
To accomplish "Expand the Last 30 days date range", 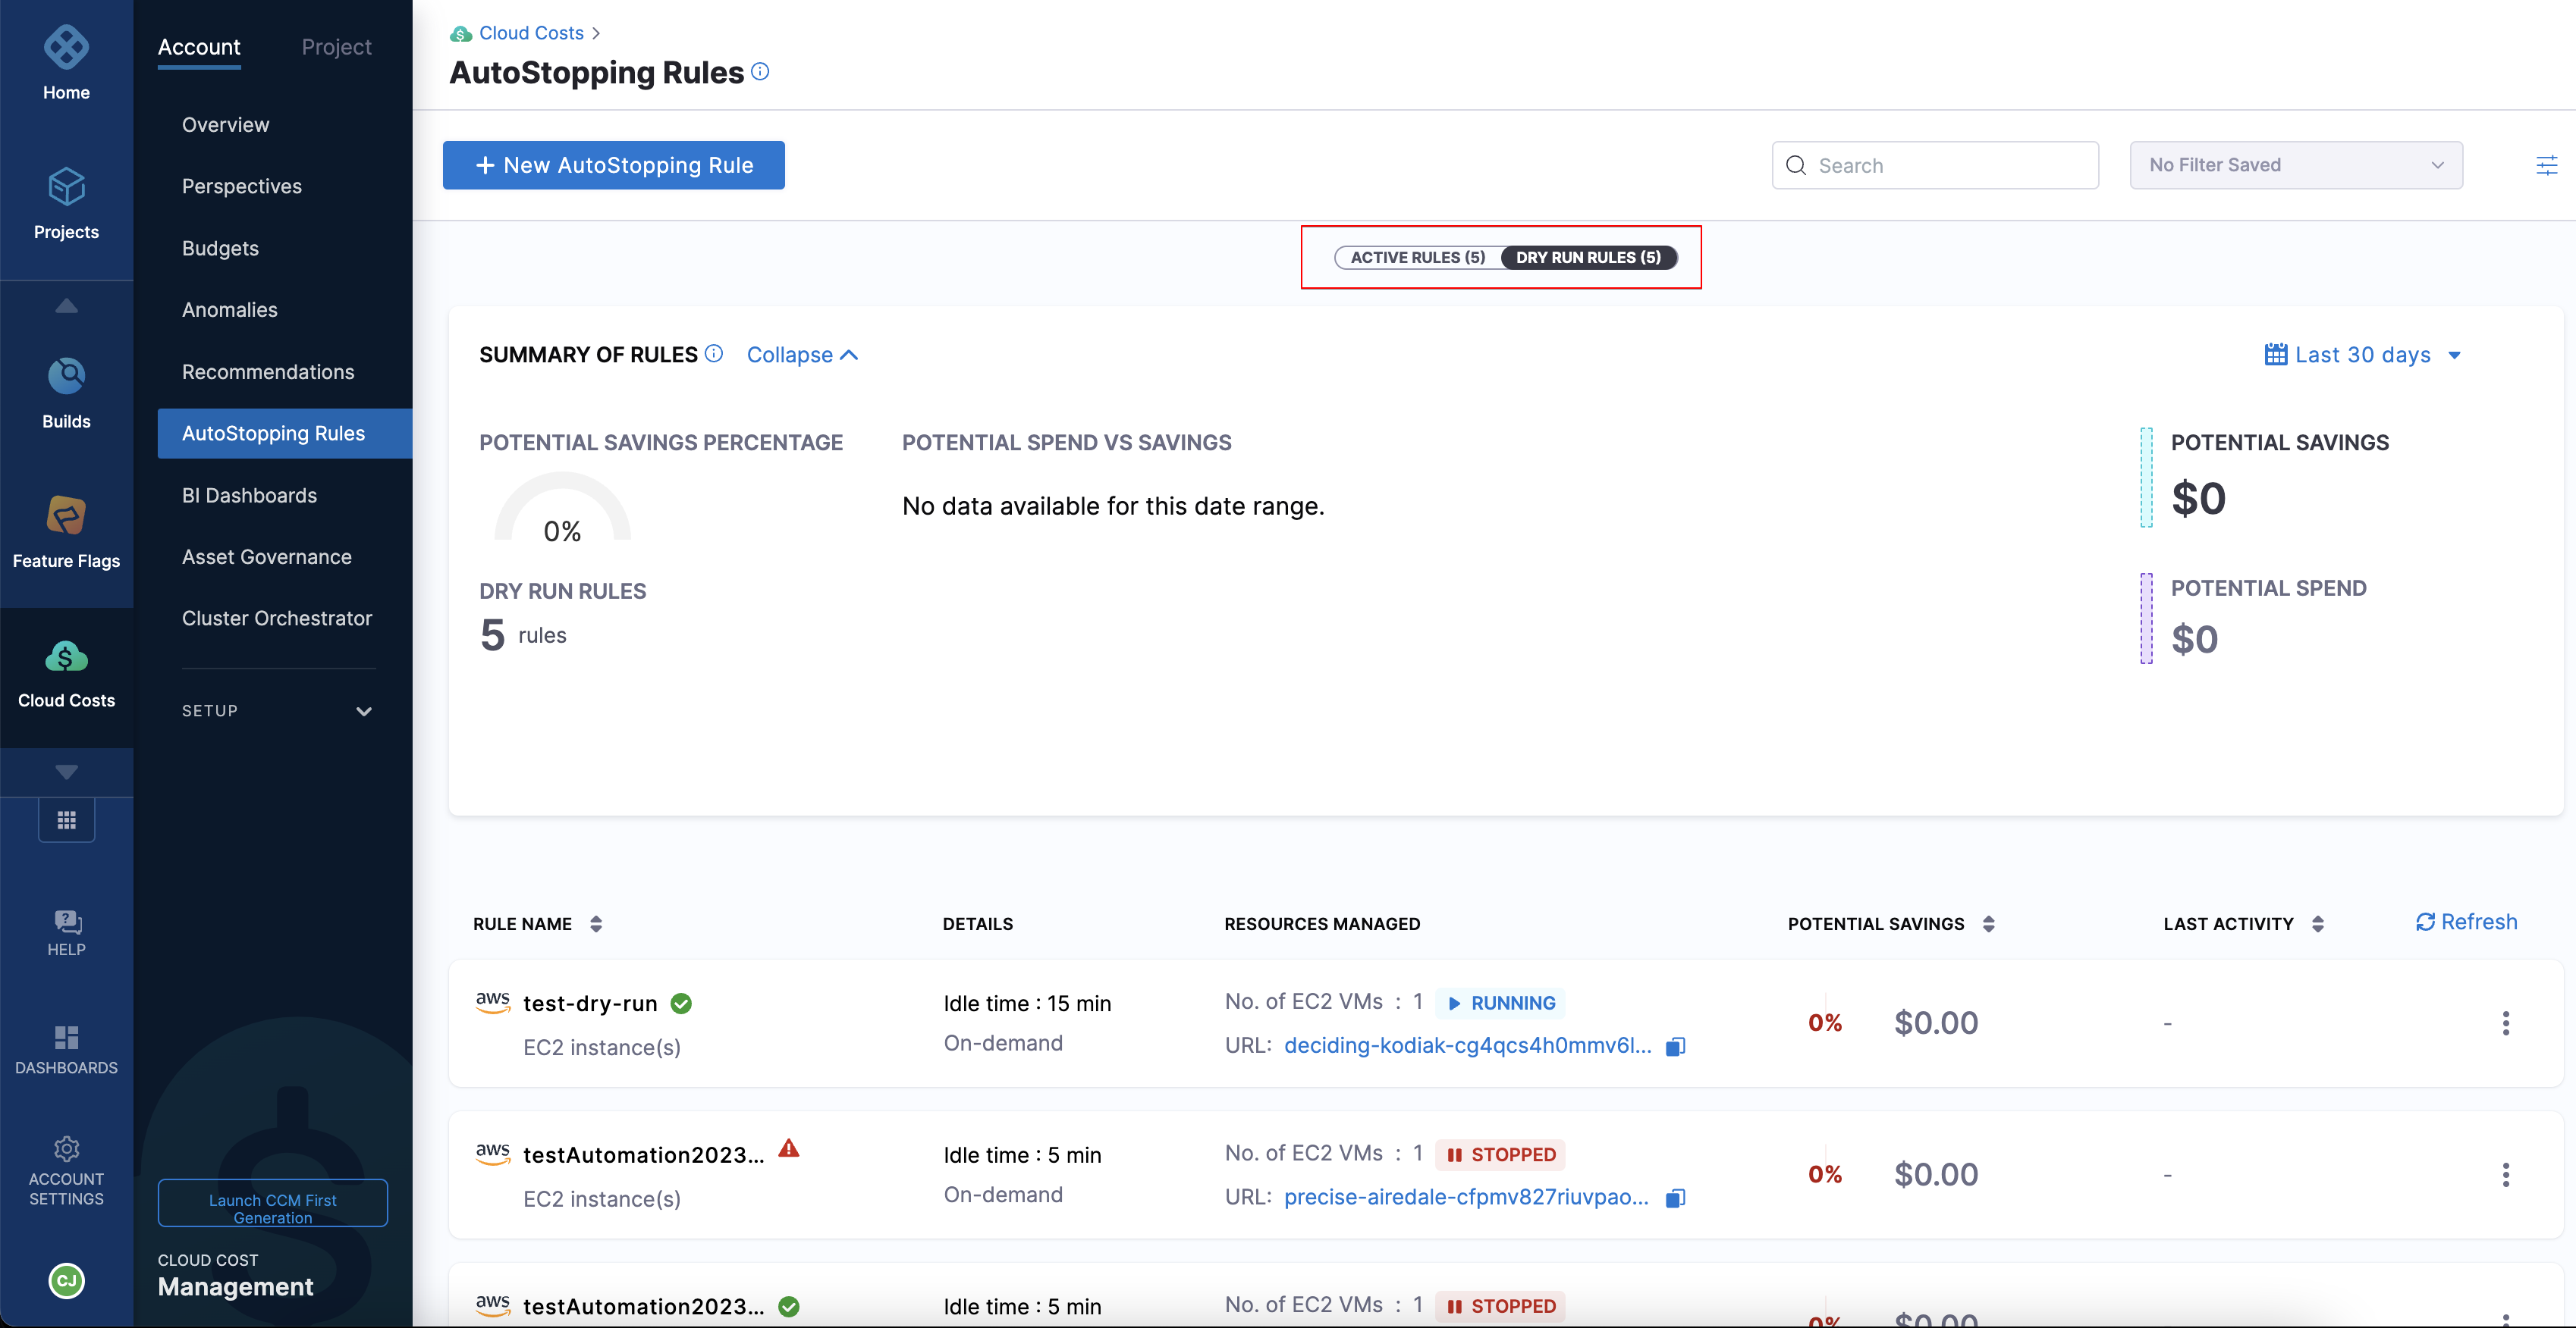I will coord(2362,355).
